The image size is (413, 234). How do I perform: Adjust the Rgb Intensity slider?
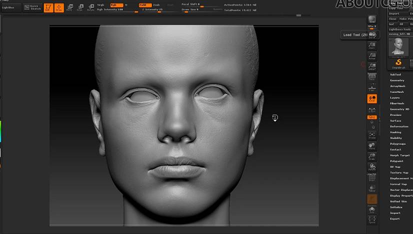[x=117, y=10]
